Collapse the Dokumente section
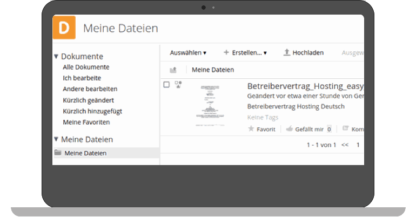 (56, 56)
